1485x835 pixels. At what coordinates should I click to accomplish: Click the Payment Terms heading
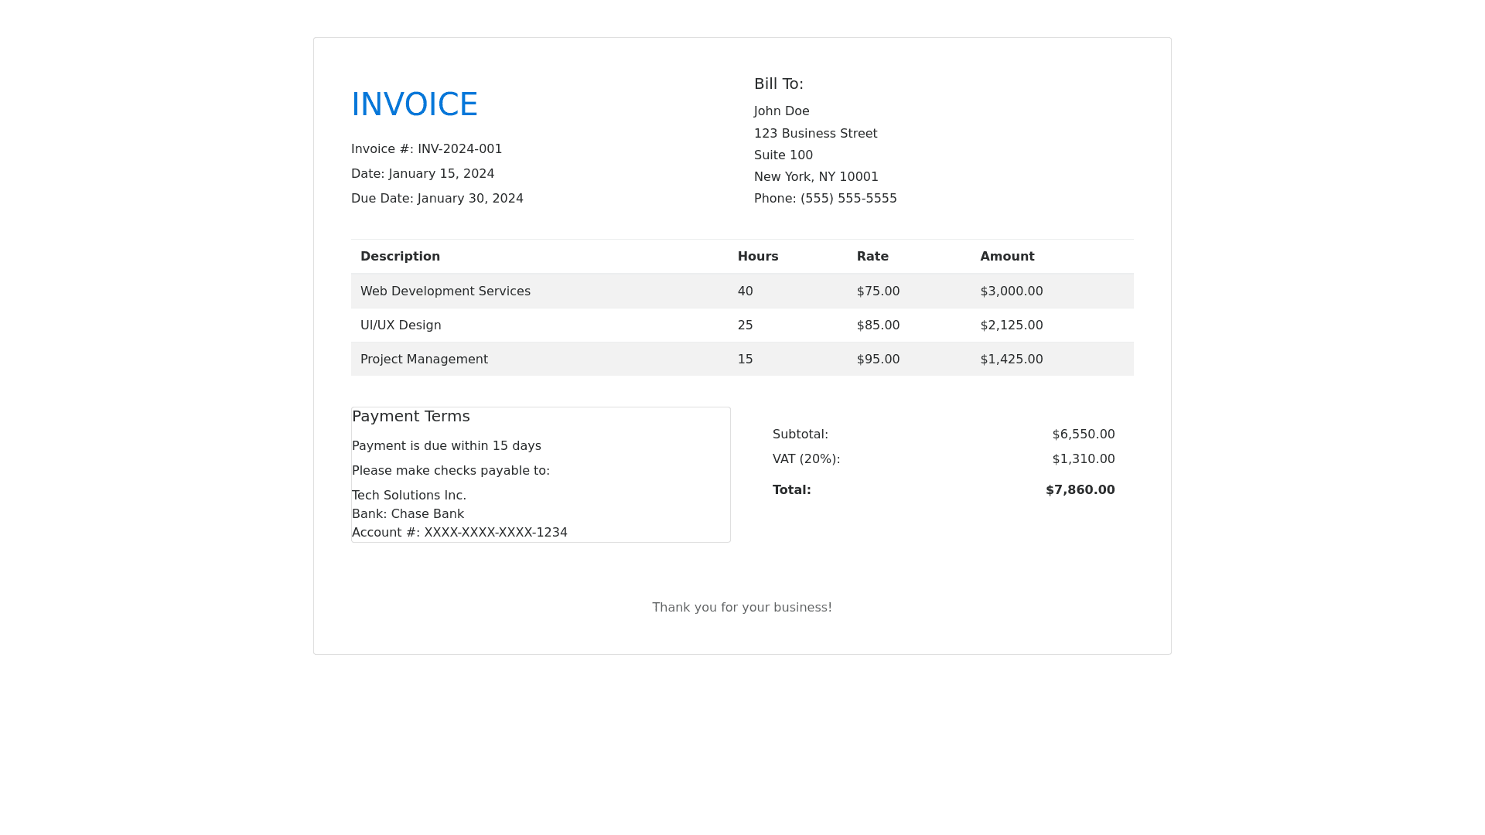pyautogui.click(x=411, y=417)
